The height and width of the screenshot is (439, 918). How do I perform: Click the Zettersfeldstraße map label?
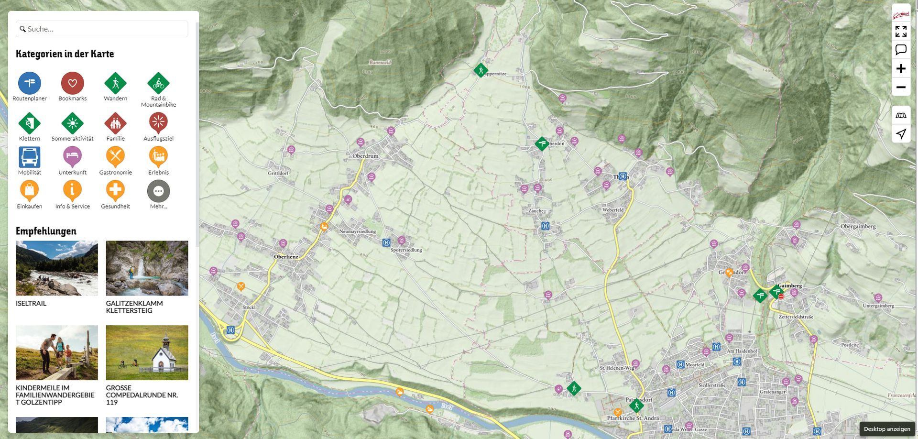[796, 317]
